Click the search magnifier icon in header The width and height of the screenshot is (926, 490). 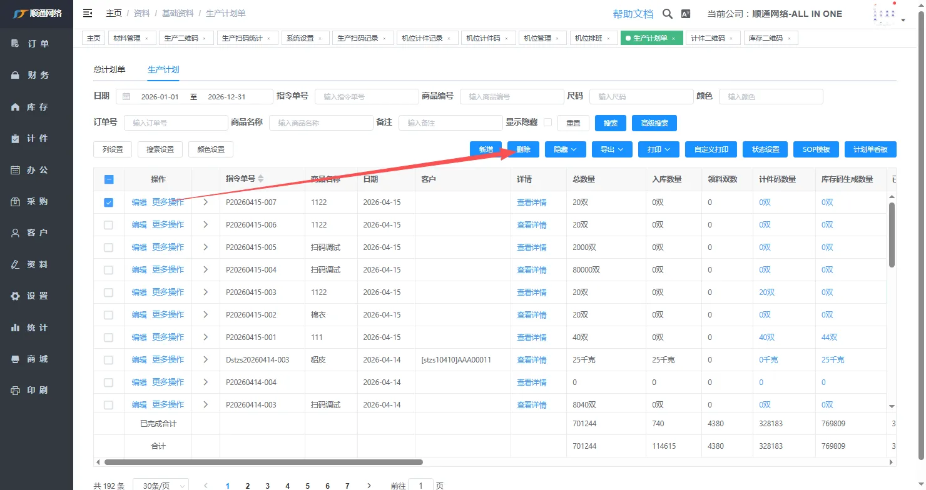(668, 14)
